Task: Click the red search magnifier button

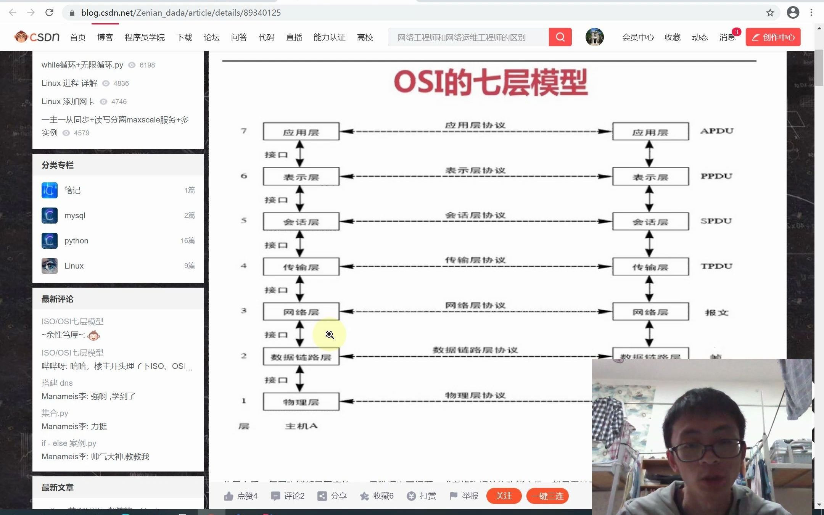Action: (x=560, y=37)
